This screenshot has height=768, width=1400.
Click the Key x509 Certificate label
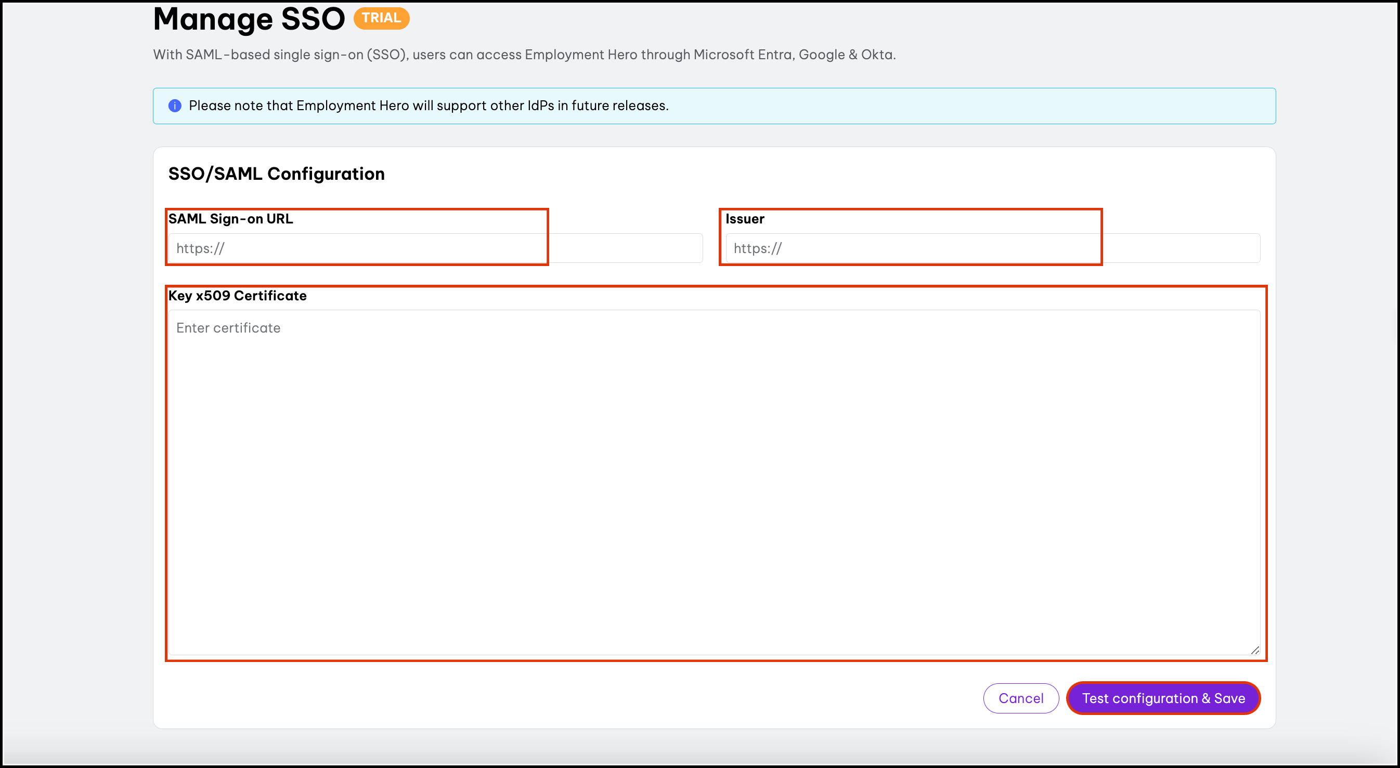click(x=237, y=296)
